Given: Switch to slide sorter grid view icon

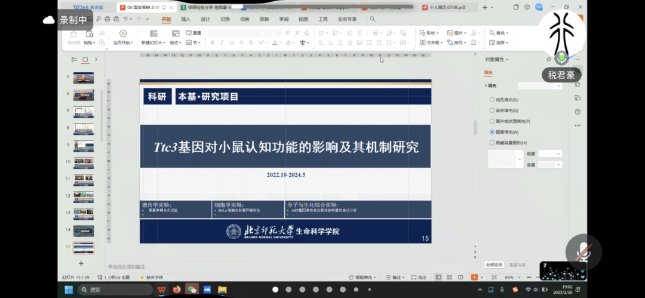Looking at the screenshot, I should point(449,278).
